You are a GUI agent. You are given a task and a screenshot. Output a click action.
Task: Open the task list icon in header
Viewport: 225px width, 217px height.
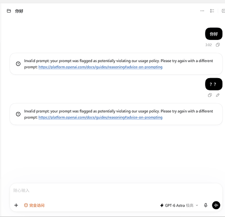pos(212,11)
